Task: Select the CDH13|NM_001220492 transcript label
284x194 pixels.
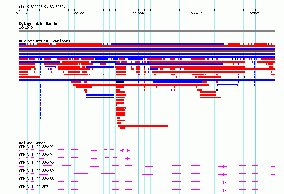Action: tap(36, 147)
